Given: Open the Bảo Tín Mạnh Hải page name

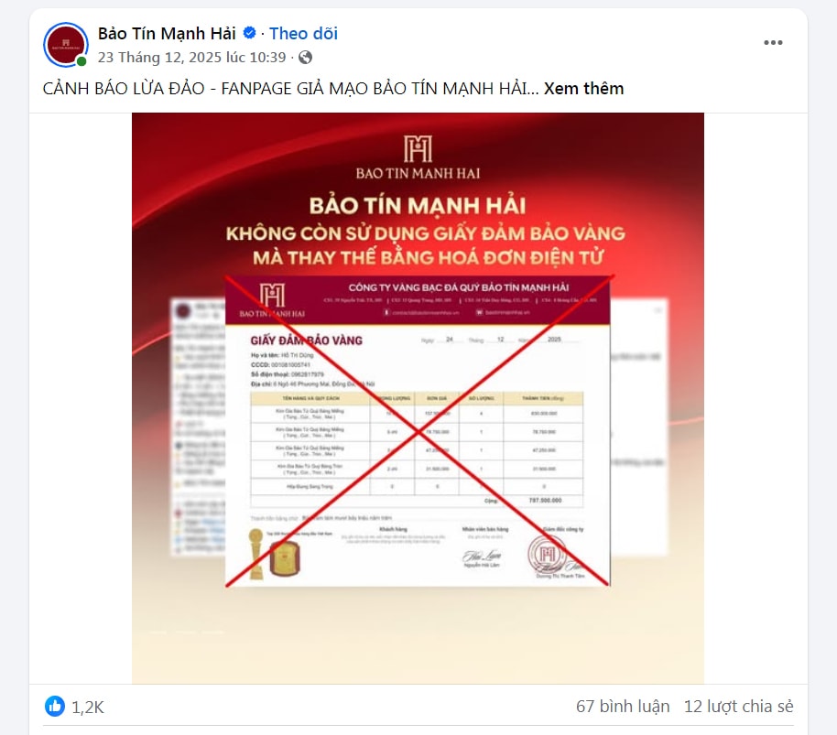Looking at the screenshot, I should (167, 34).
